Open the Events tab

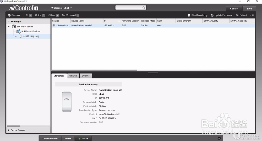tap(86, 76)
